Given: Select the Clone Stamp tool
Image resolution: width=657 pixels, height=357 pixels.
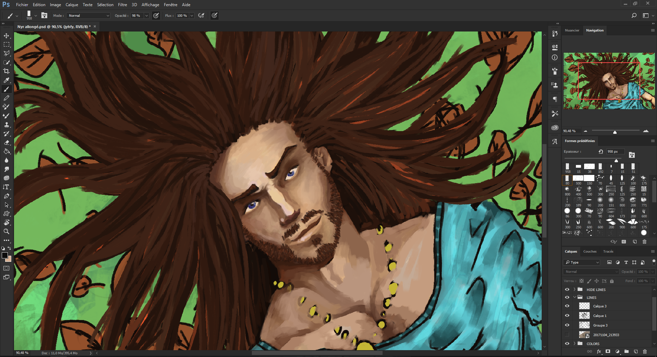Looking at the screenshot, I should (x=7, y=125).
